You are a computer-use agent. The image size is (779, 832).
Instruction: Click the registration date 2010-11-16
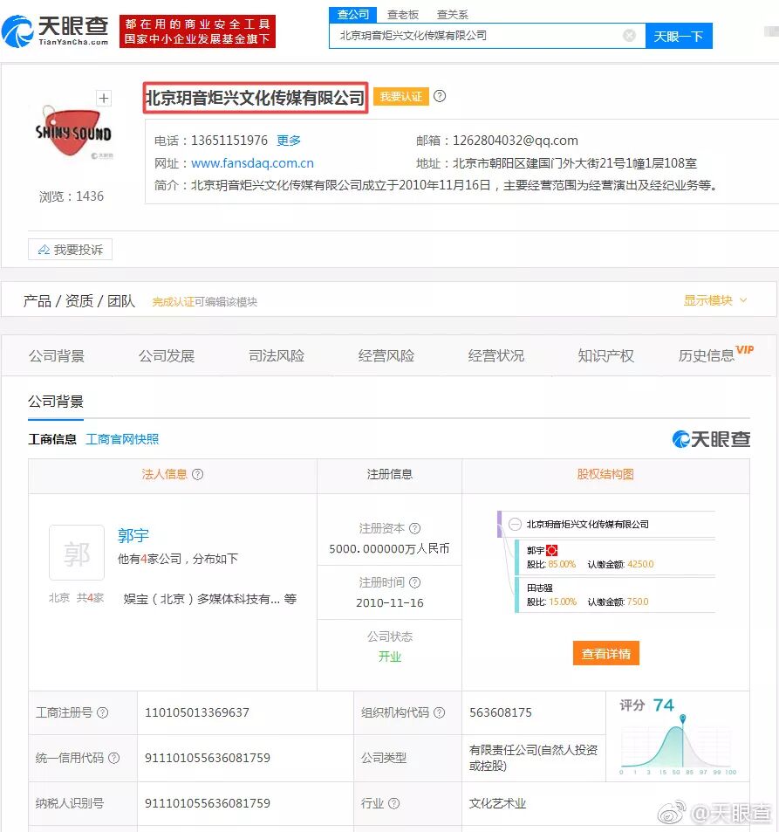[390, 602]
